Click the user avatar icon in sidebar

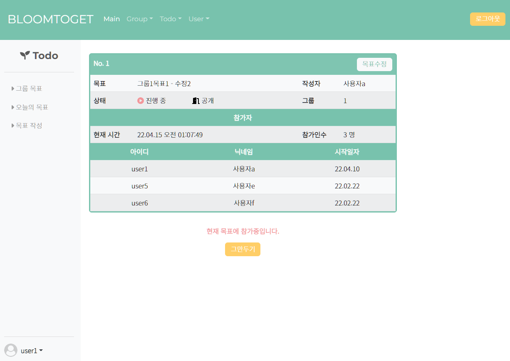point(11,350)
